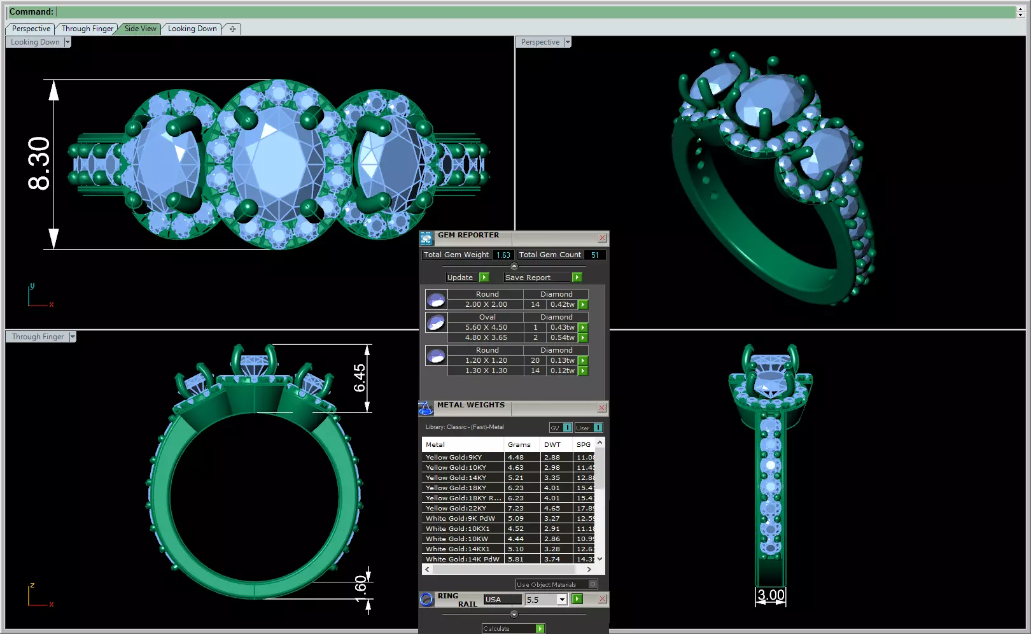
Task: Select the White Gold:10KX1 row
Action: tap(508, 528)
